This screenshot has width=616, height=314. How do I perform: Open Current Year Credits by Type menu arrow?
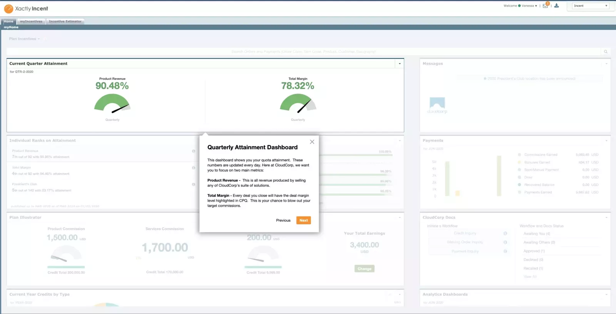pyautogui.click(x=400, y=294)
